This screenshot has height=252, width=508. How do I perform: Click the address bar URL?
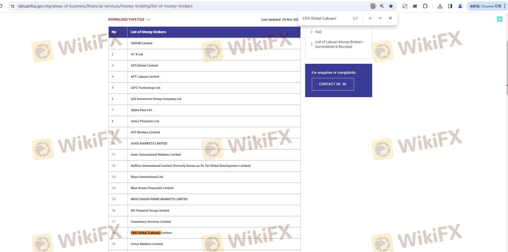(105, 6)
